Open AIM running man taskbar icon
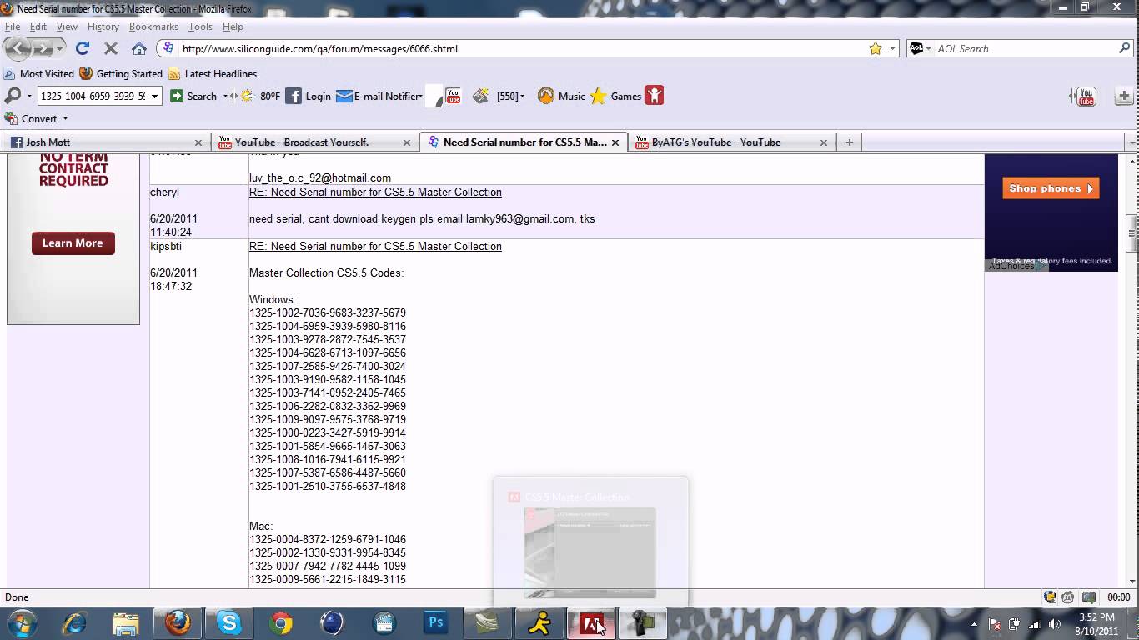The width and height of the screenshot is (1139, 640). pos(539,622)
